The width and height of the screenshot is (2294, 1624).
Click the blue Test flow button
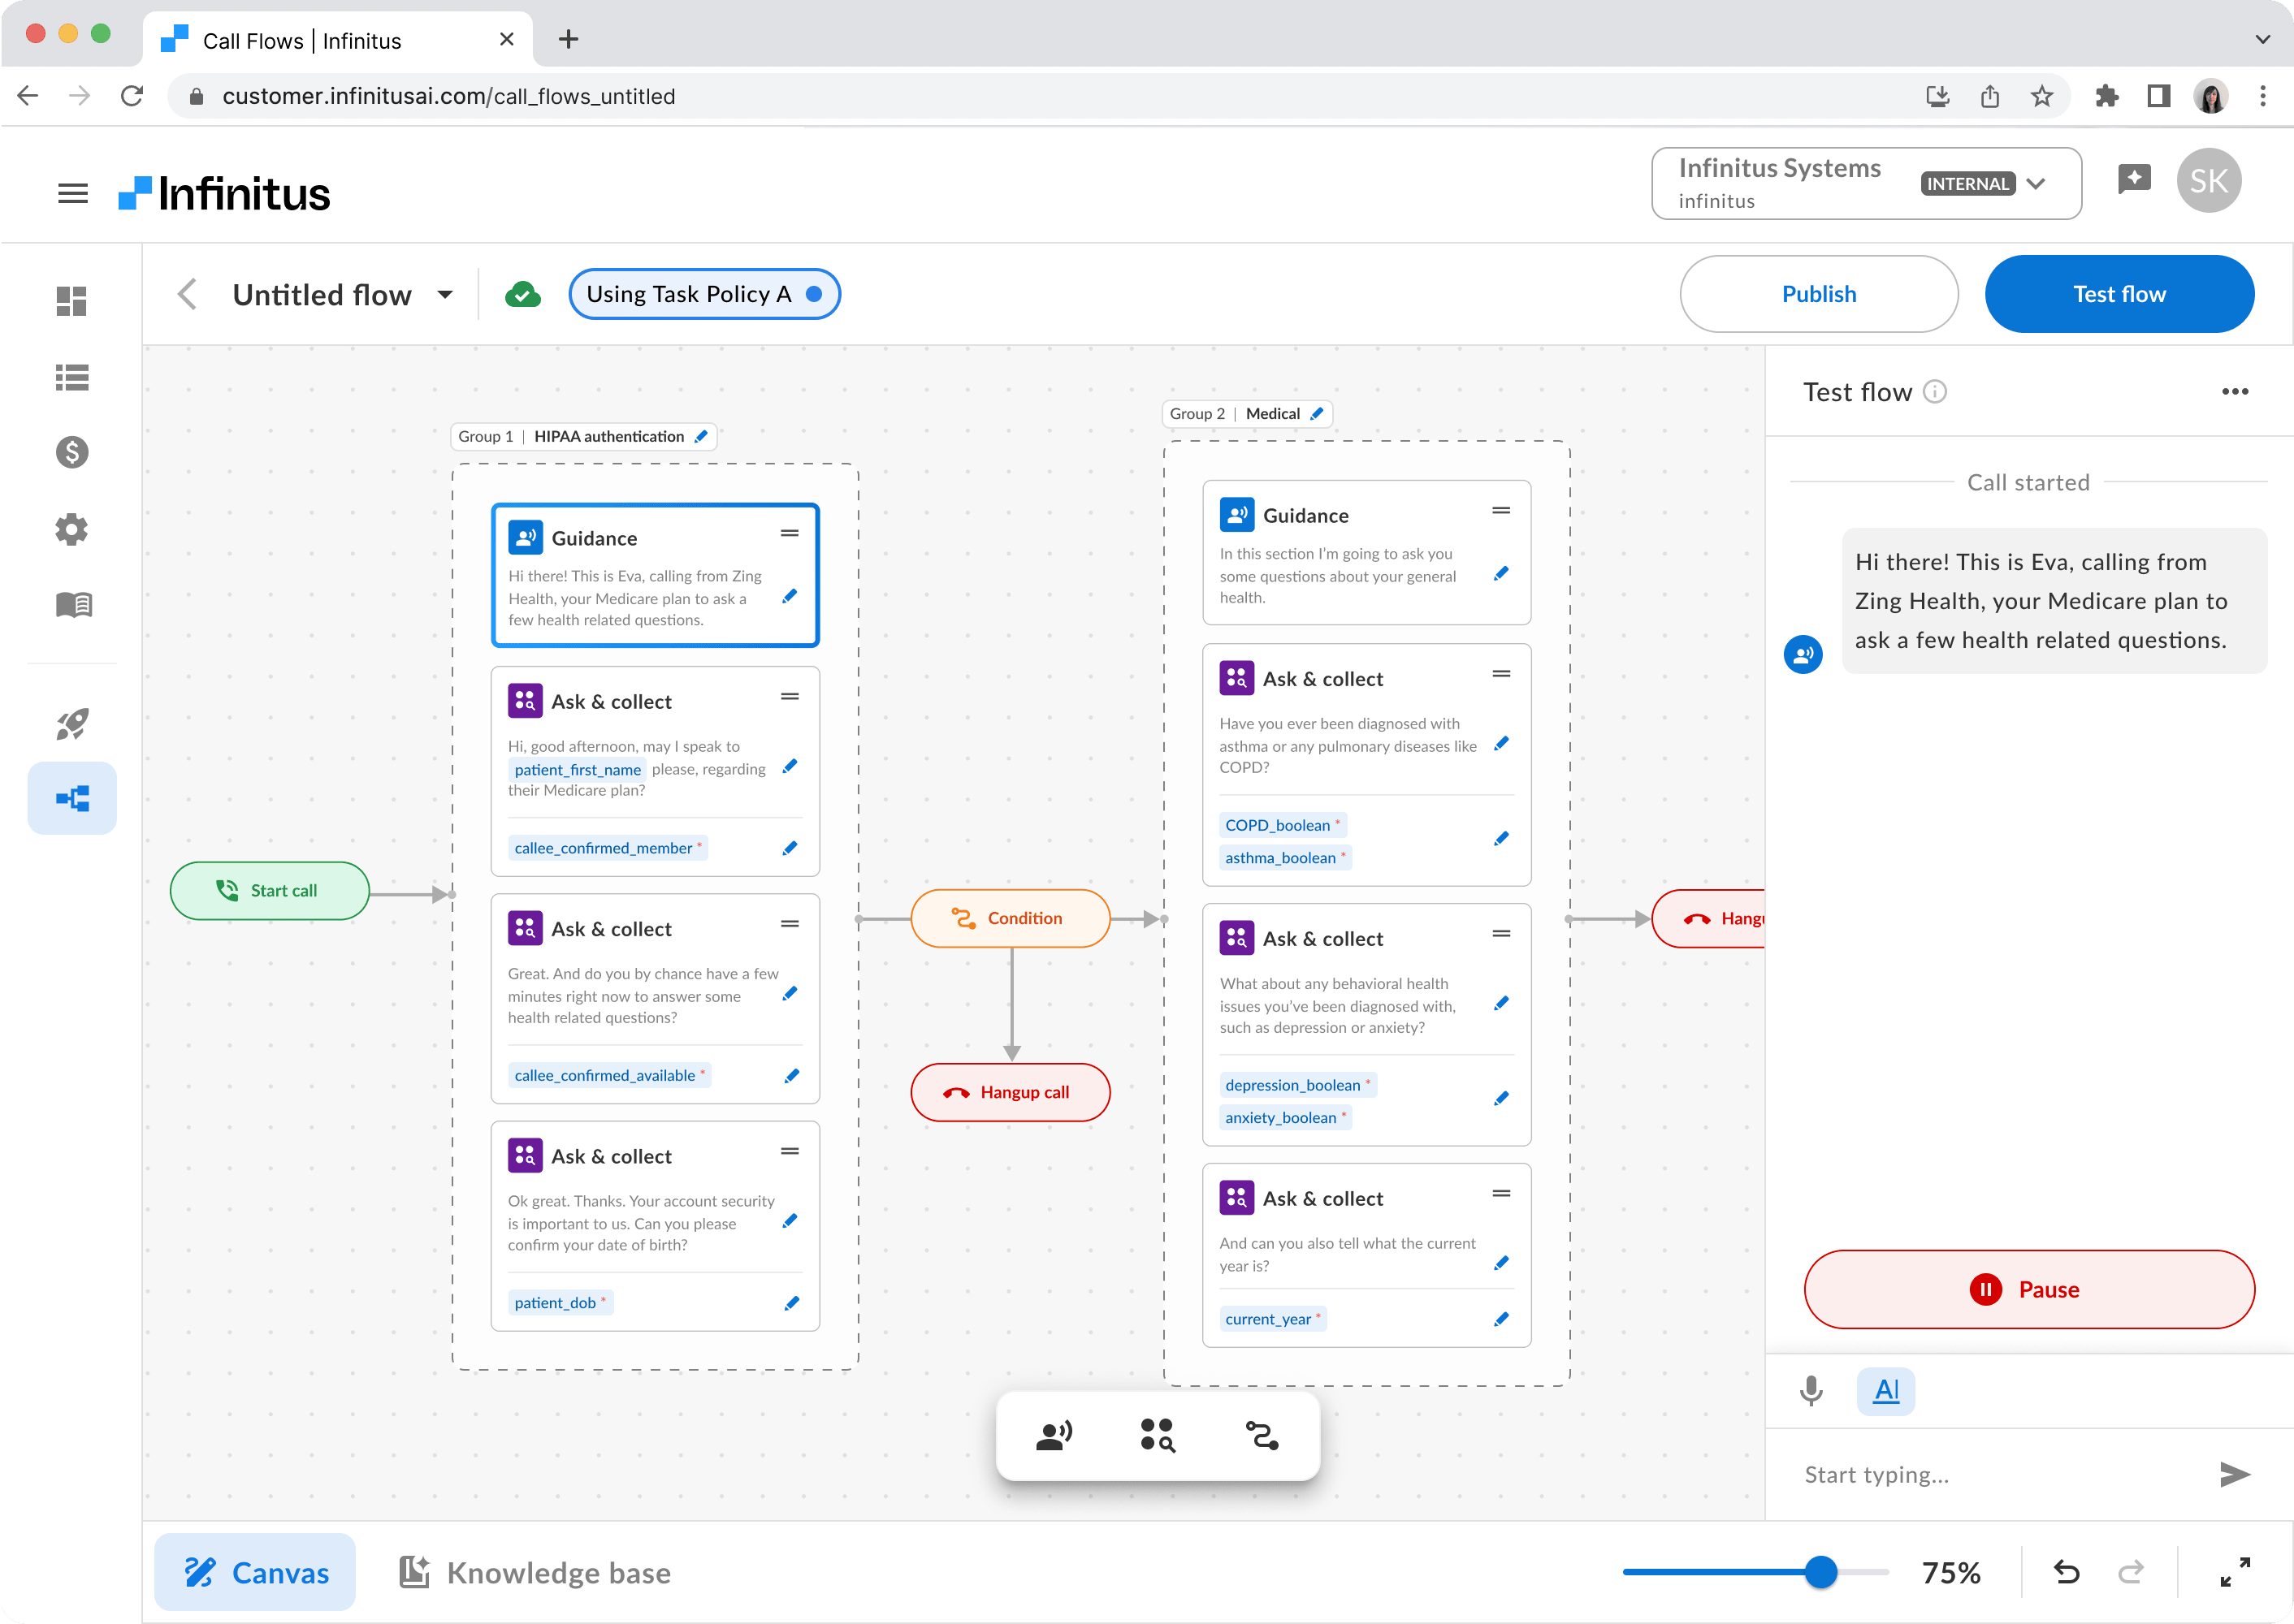point(2119,295)
